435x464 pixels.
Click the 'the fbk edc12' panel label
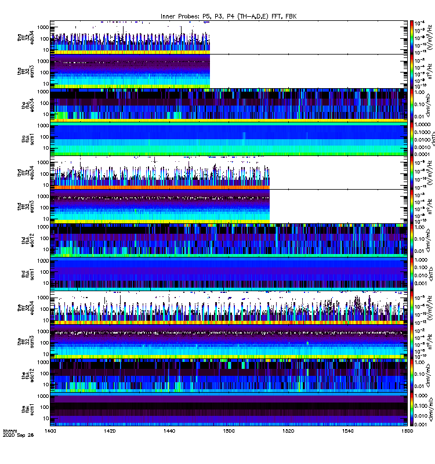pyautogui.click(x=28, y=375)
